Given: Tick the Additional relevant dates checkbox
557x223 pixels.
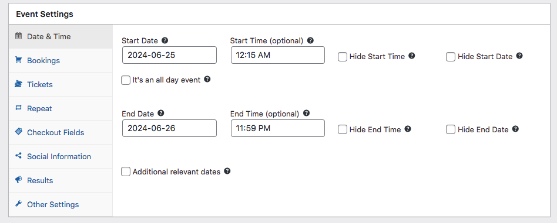Looking at the screenshot, I should tap(126, 171).
